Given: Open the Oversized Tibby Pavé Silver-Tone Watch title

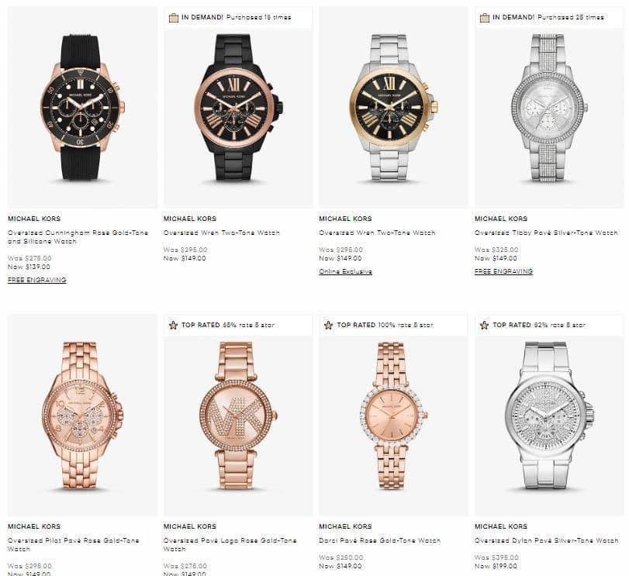Looking at the screenshot, I should pos(546,233).
